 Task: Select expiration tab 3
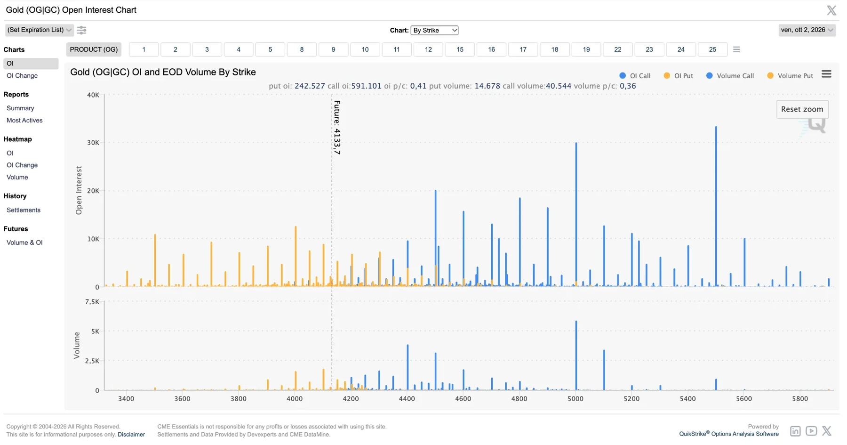pos(207,49)
